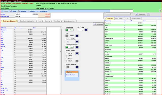The image size is (162, 95).
Task: Click gray icon beside ADL % option
Action: [77, 61]
